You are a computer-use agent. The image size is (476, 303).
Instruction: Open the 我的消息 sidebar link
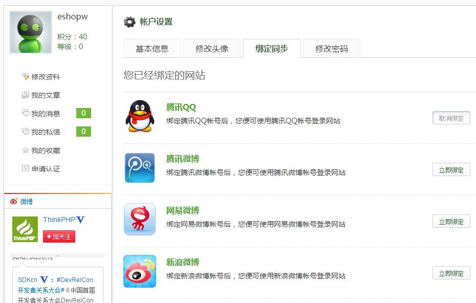[x=46, y=114]
